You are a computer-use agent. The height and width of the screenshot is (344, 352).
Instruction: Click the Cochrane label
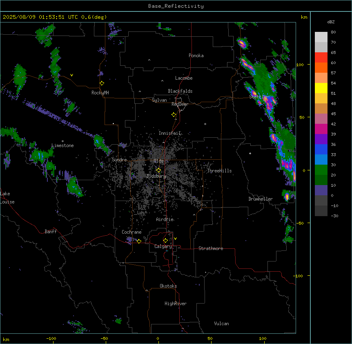tap(131, 232)
